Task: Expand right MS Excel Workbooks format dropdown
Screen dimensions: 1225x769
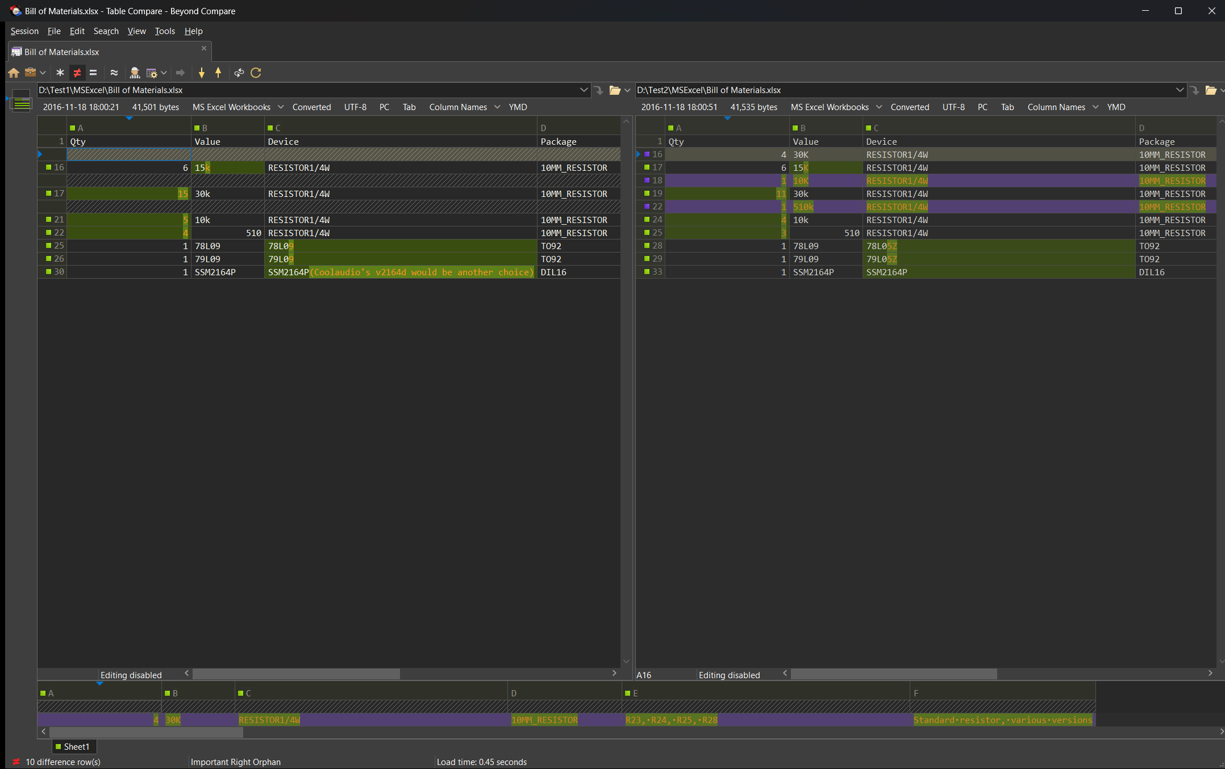Action: pyautogui.click(x=879, y=107)
